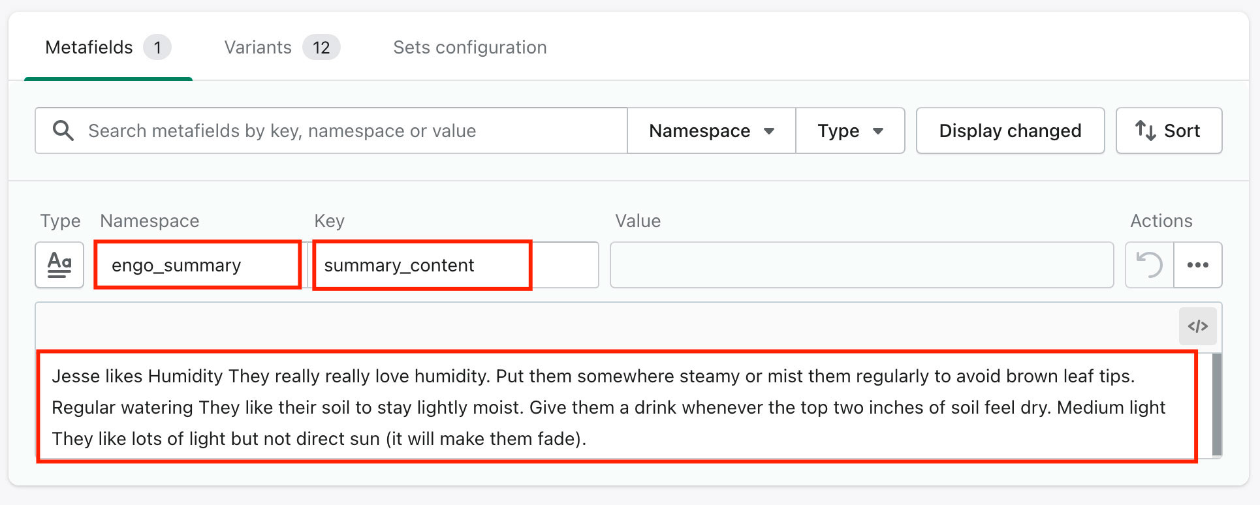Viewport: 1260px width, 505px height.
Task: Click the Namespace dropdown caret arrow
Action: [x=769, y=131]
